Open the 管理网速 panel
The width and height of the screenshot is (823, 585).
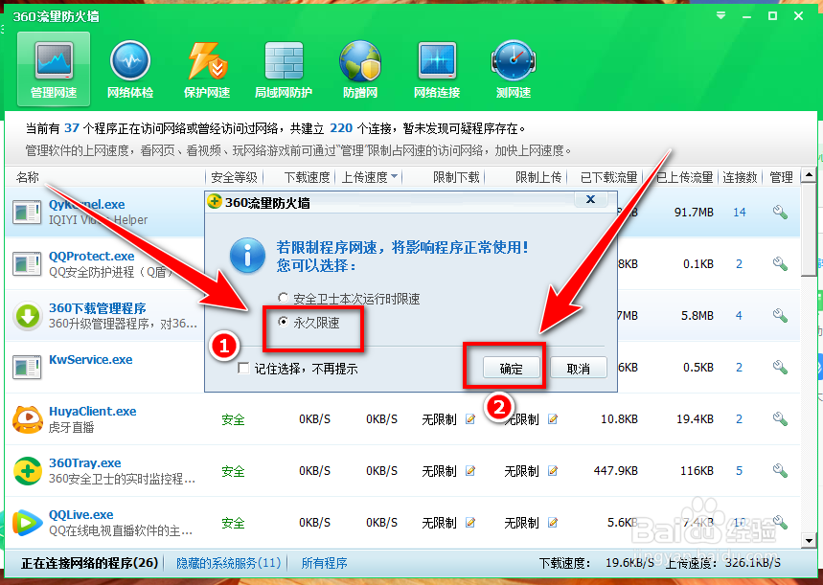(x=53, y=67)
